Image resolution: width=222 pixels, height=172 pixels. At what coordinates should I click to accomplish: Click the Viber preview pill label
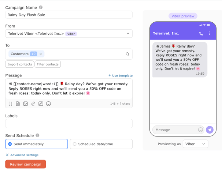point(183,16)
